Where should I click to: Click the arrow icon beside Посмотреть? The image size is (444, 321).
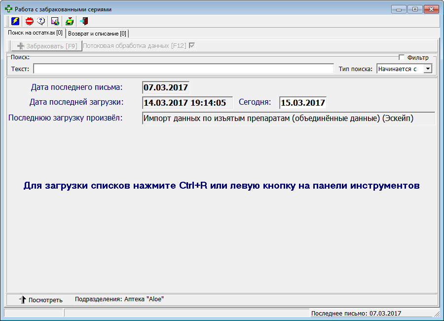(x=22, y=300)
